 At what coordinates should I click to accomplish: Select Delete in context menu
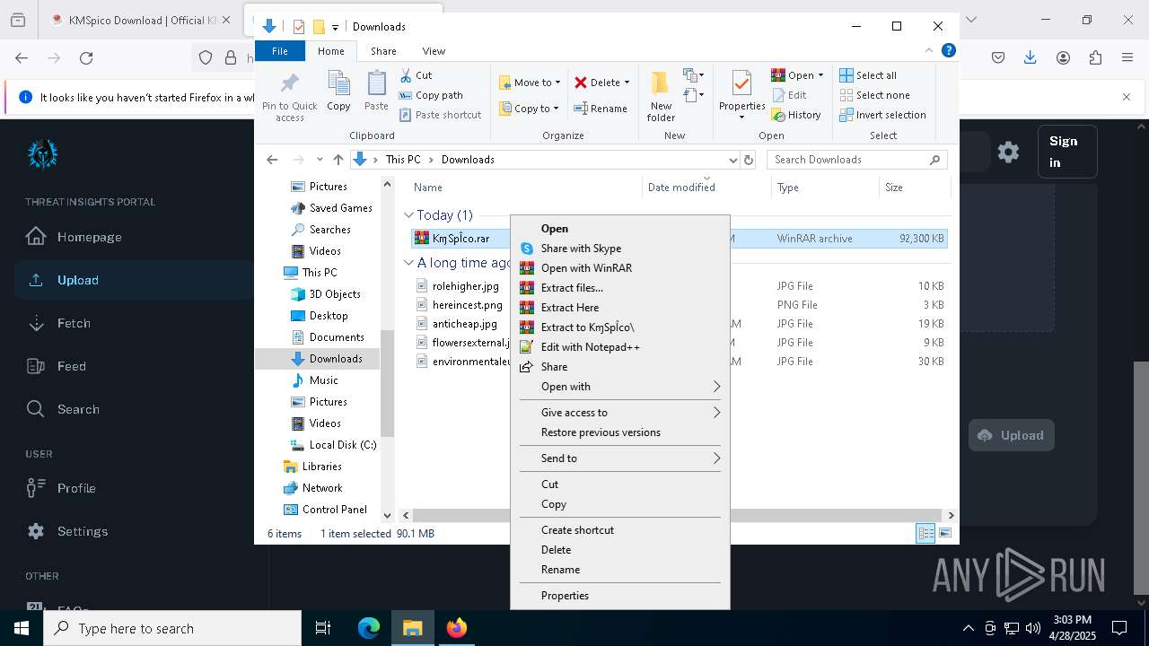click(x=620, y=550)
